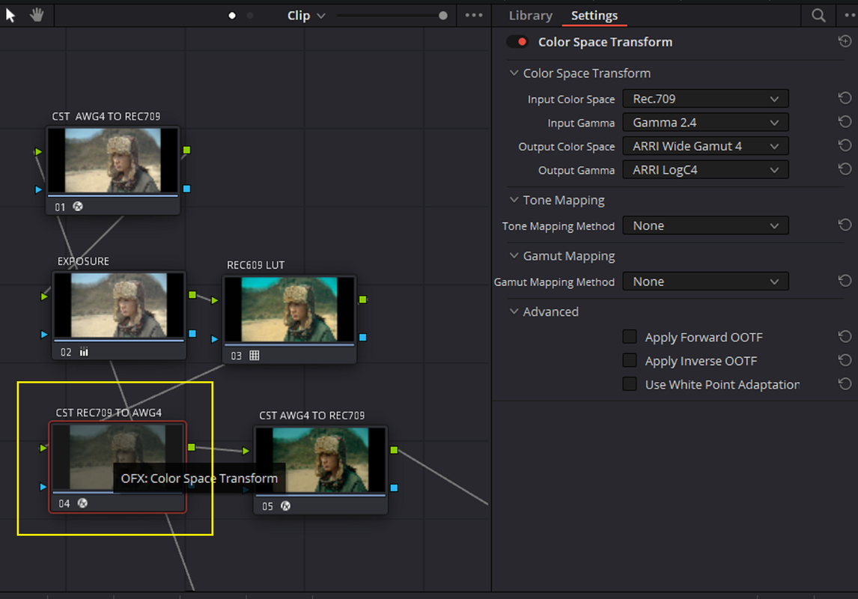Reset the Output Color Space parameter

pos(845,145)
